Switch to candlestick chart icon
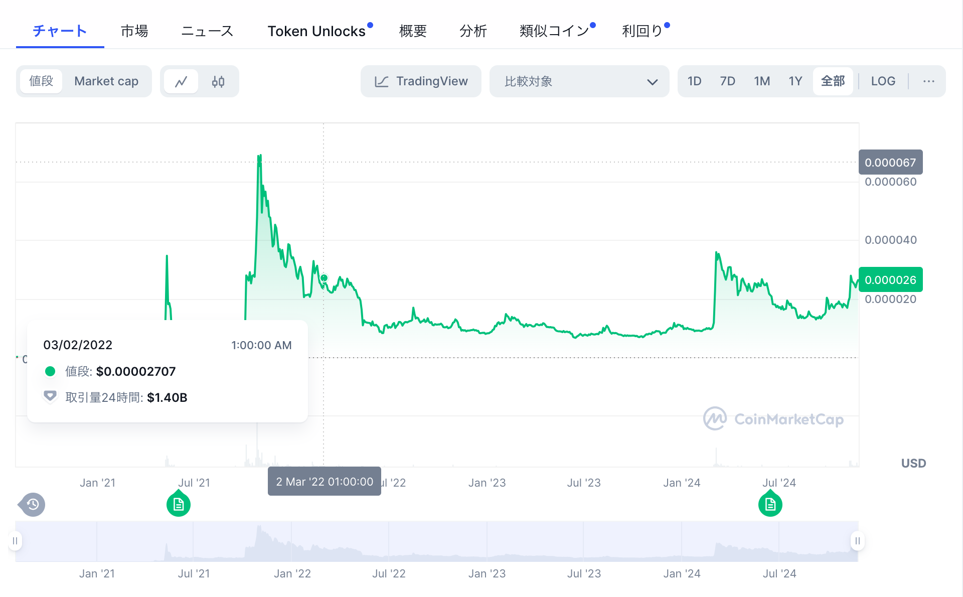The height and width of the screenshot is (597, 963). [x=218, y=81]
